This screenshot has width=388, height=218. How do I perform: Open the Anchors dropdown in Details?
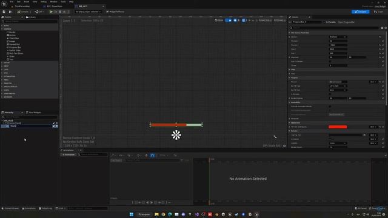(338, 37)
